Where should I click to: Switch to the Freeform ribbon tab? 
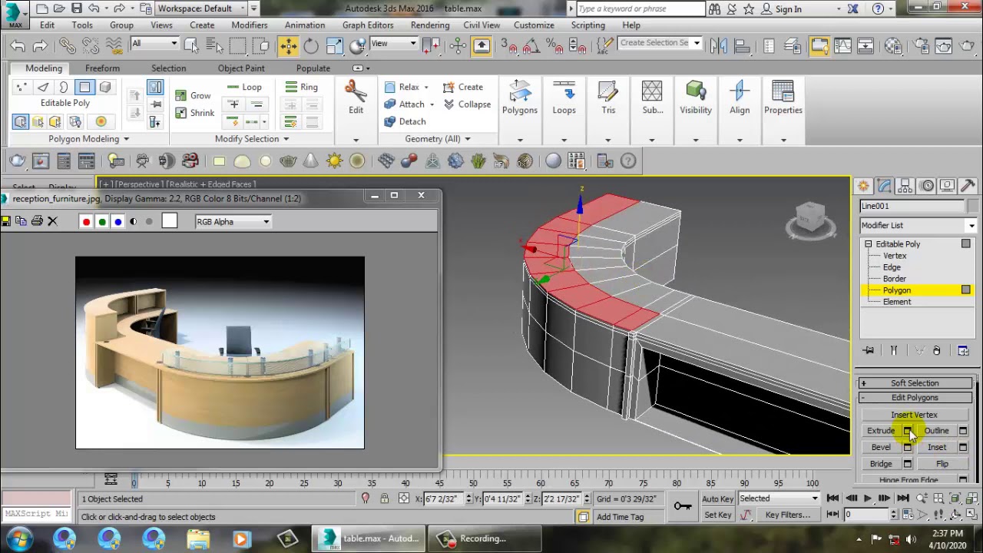tap(102, 68)
